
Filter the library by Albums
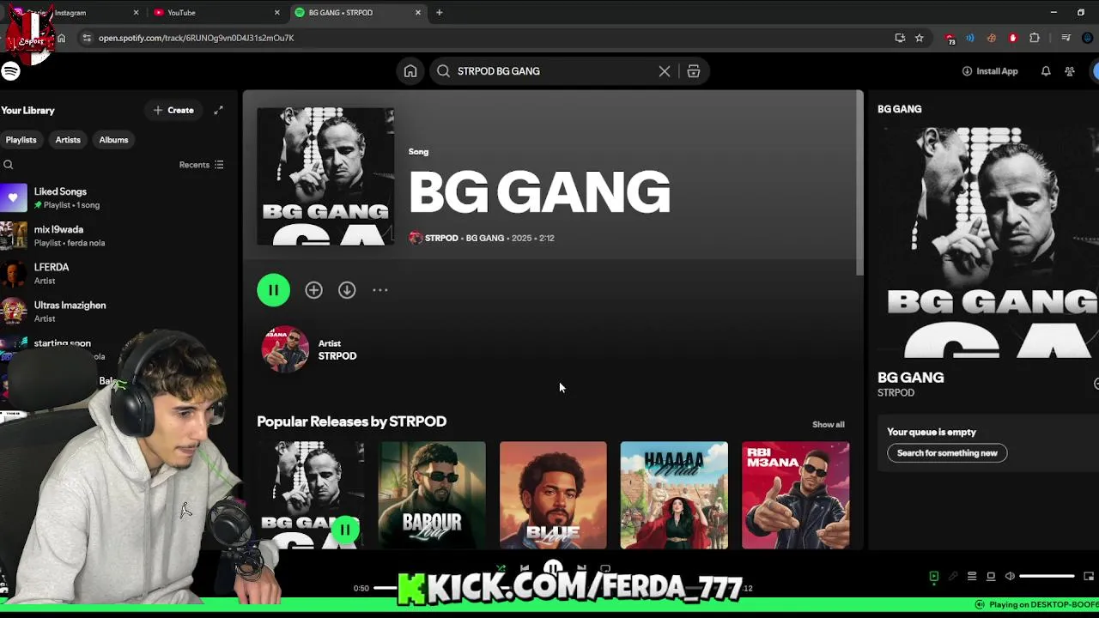click(x=113, y=140)
